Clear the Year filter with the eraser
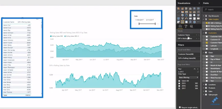The height and width of the screenshot is (109, 222). point(198,72)
